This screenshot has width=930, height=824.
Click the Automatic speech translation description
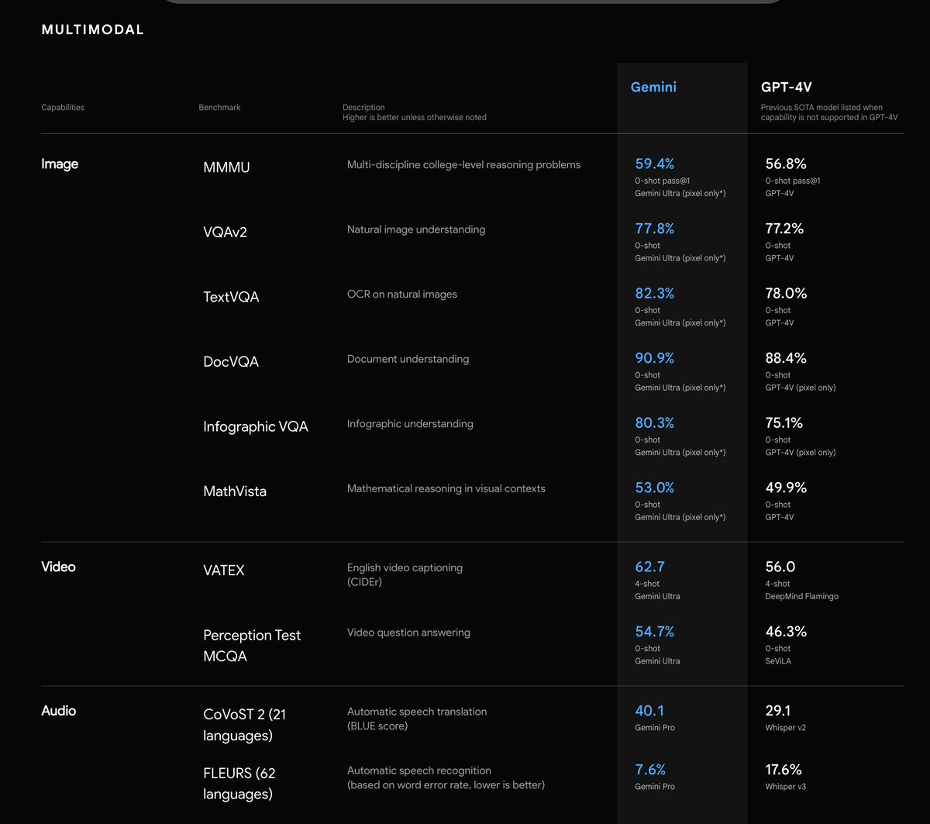pyautogui.click(x=417, y=719)
